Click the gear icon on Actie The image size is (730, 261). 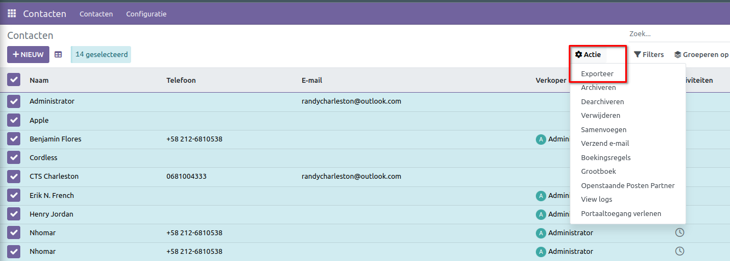(x=579, y=55)
